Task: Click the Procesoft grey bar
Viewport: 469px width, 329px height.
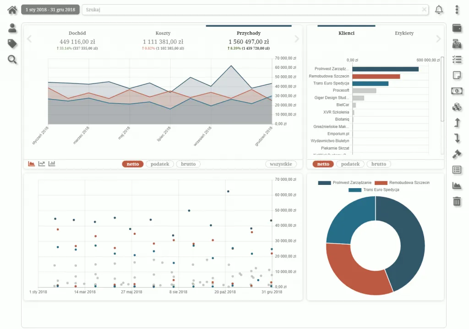Action: (364, 90)
